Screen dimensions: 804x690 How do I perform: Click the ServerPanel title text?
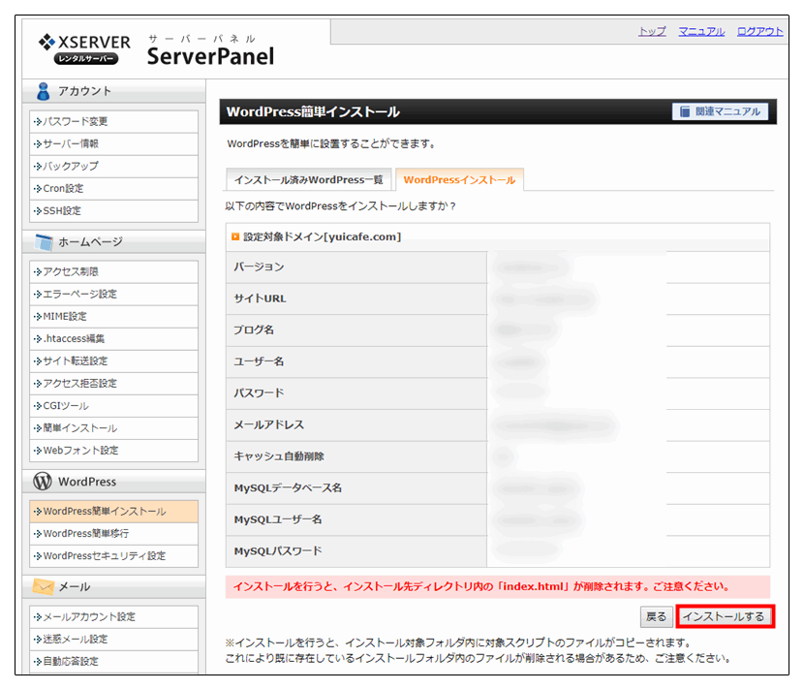(x=211, y=56)
